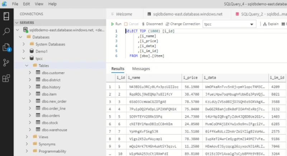Open Source Control view icon
The image size is (287, 156).
point(6,62)
